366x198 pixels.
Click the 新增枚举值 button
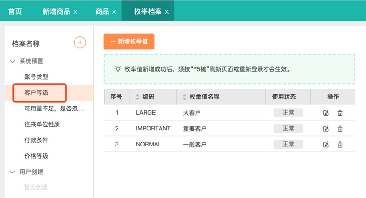coord(129,41)
